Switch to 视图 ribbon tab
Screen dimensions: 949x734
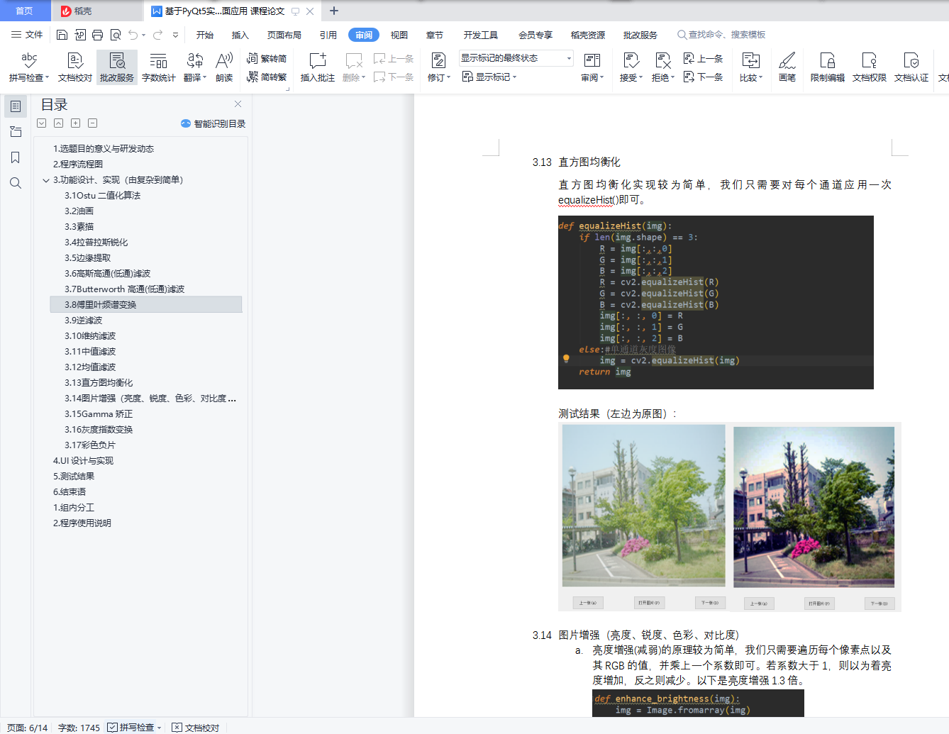(399, 35)
